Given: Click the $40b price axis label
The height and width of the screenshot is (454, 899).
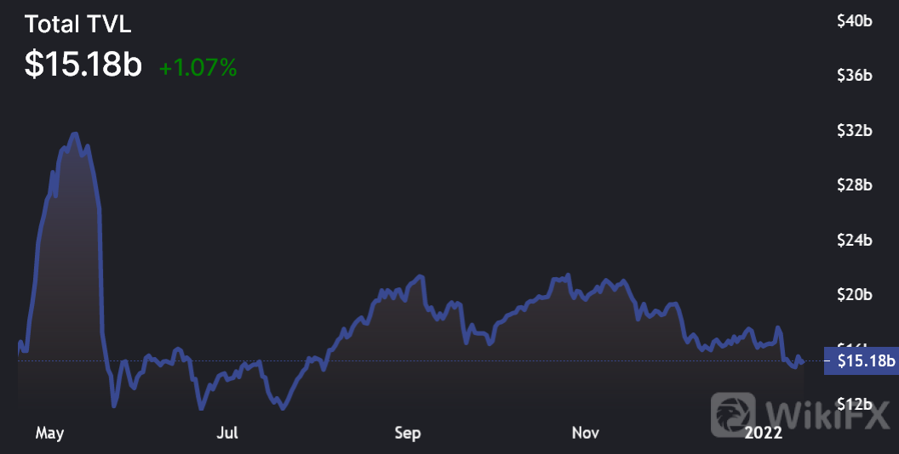Looking at the screenshot, I should point(855,21).
